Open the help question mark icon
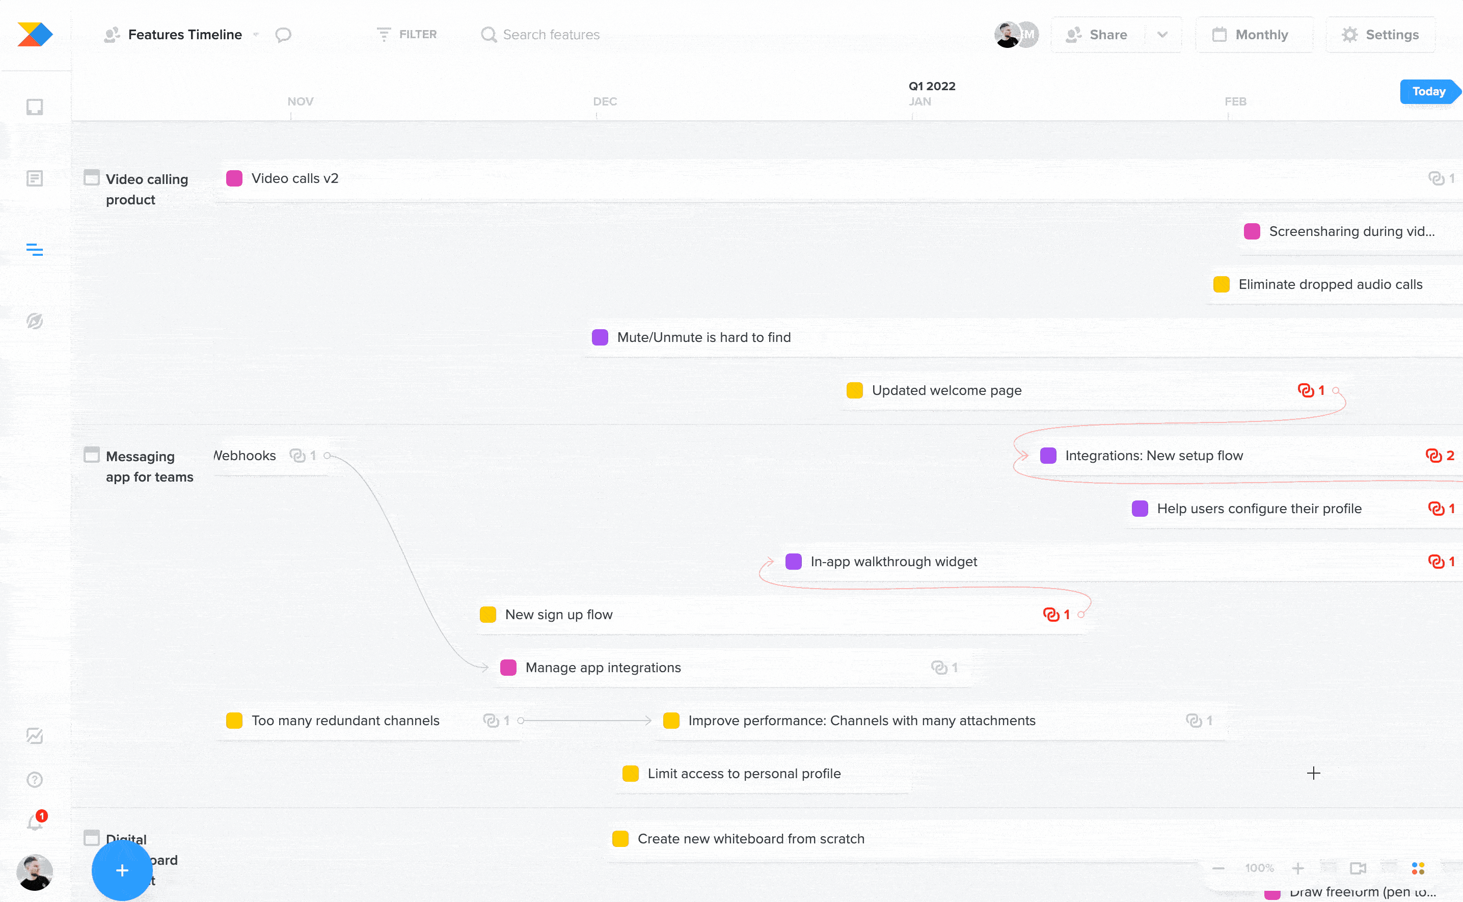 pos(35,780)
